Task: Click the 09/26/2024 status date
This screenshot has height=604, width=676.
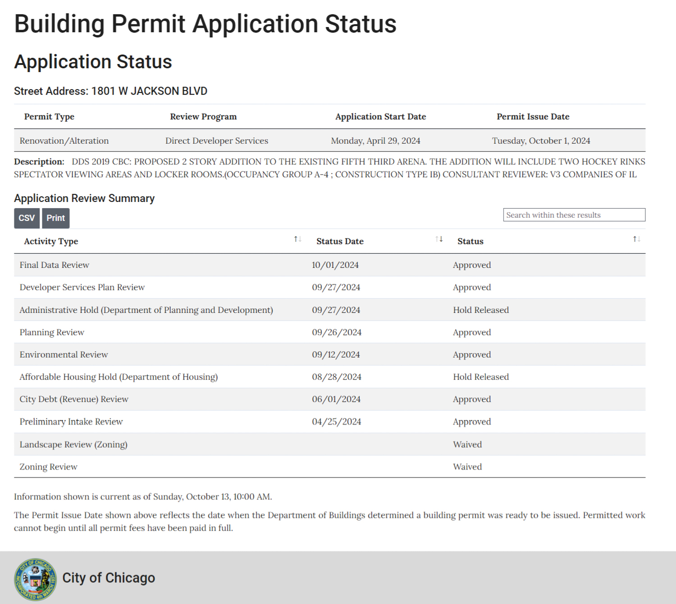Action: point(337,333)
